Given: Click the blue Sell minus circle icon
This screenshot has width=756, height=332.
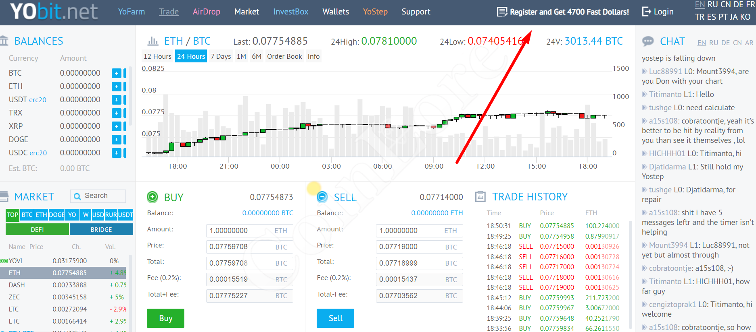Looking at the screenshot, I should click(322, 197).
